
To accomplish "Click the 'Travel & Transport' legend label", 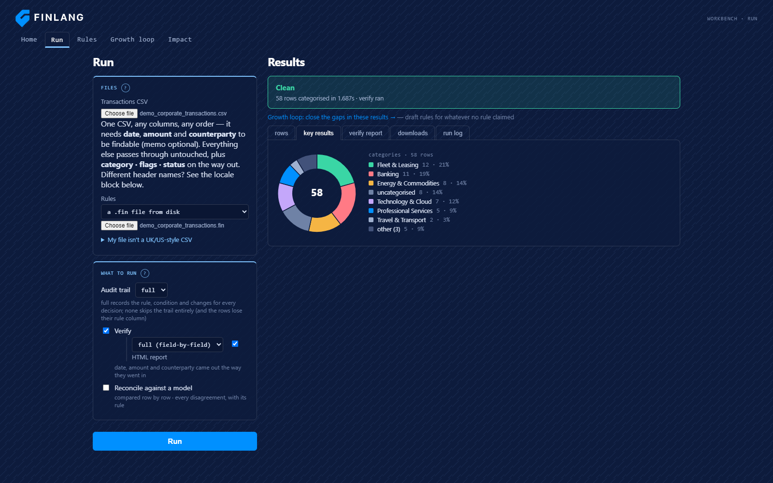I will [401, 220].
